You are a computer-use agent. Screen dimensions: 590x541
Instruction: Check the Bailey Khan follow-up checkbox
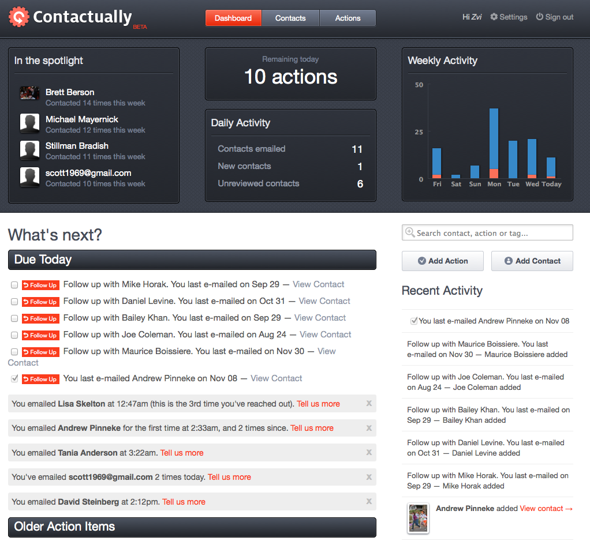(x=14, y=318)
